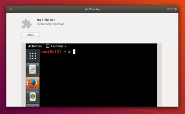Click the No Title Bar extension screenshot

tap(92, 75)
